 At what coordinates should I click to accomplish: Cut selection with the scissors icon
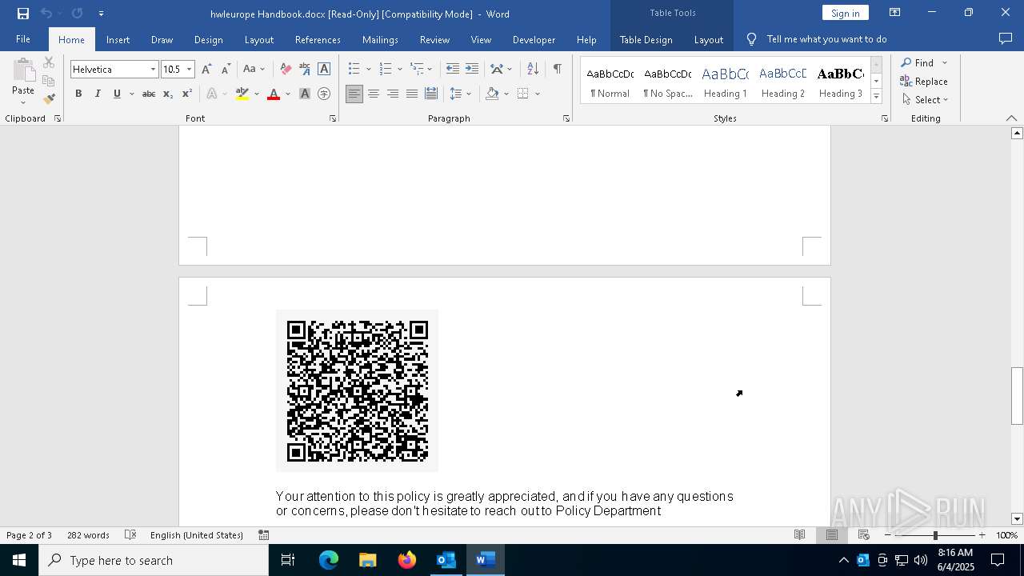click(49, 62)
